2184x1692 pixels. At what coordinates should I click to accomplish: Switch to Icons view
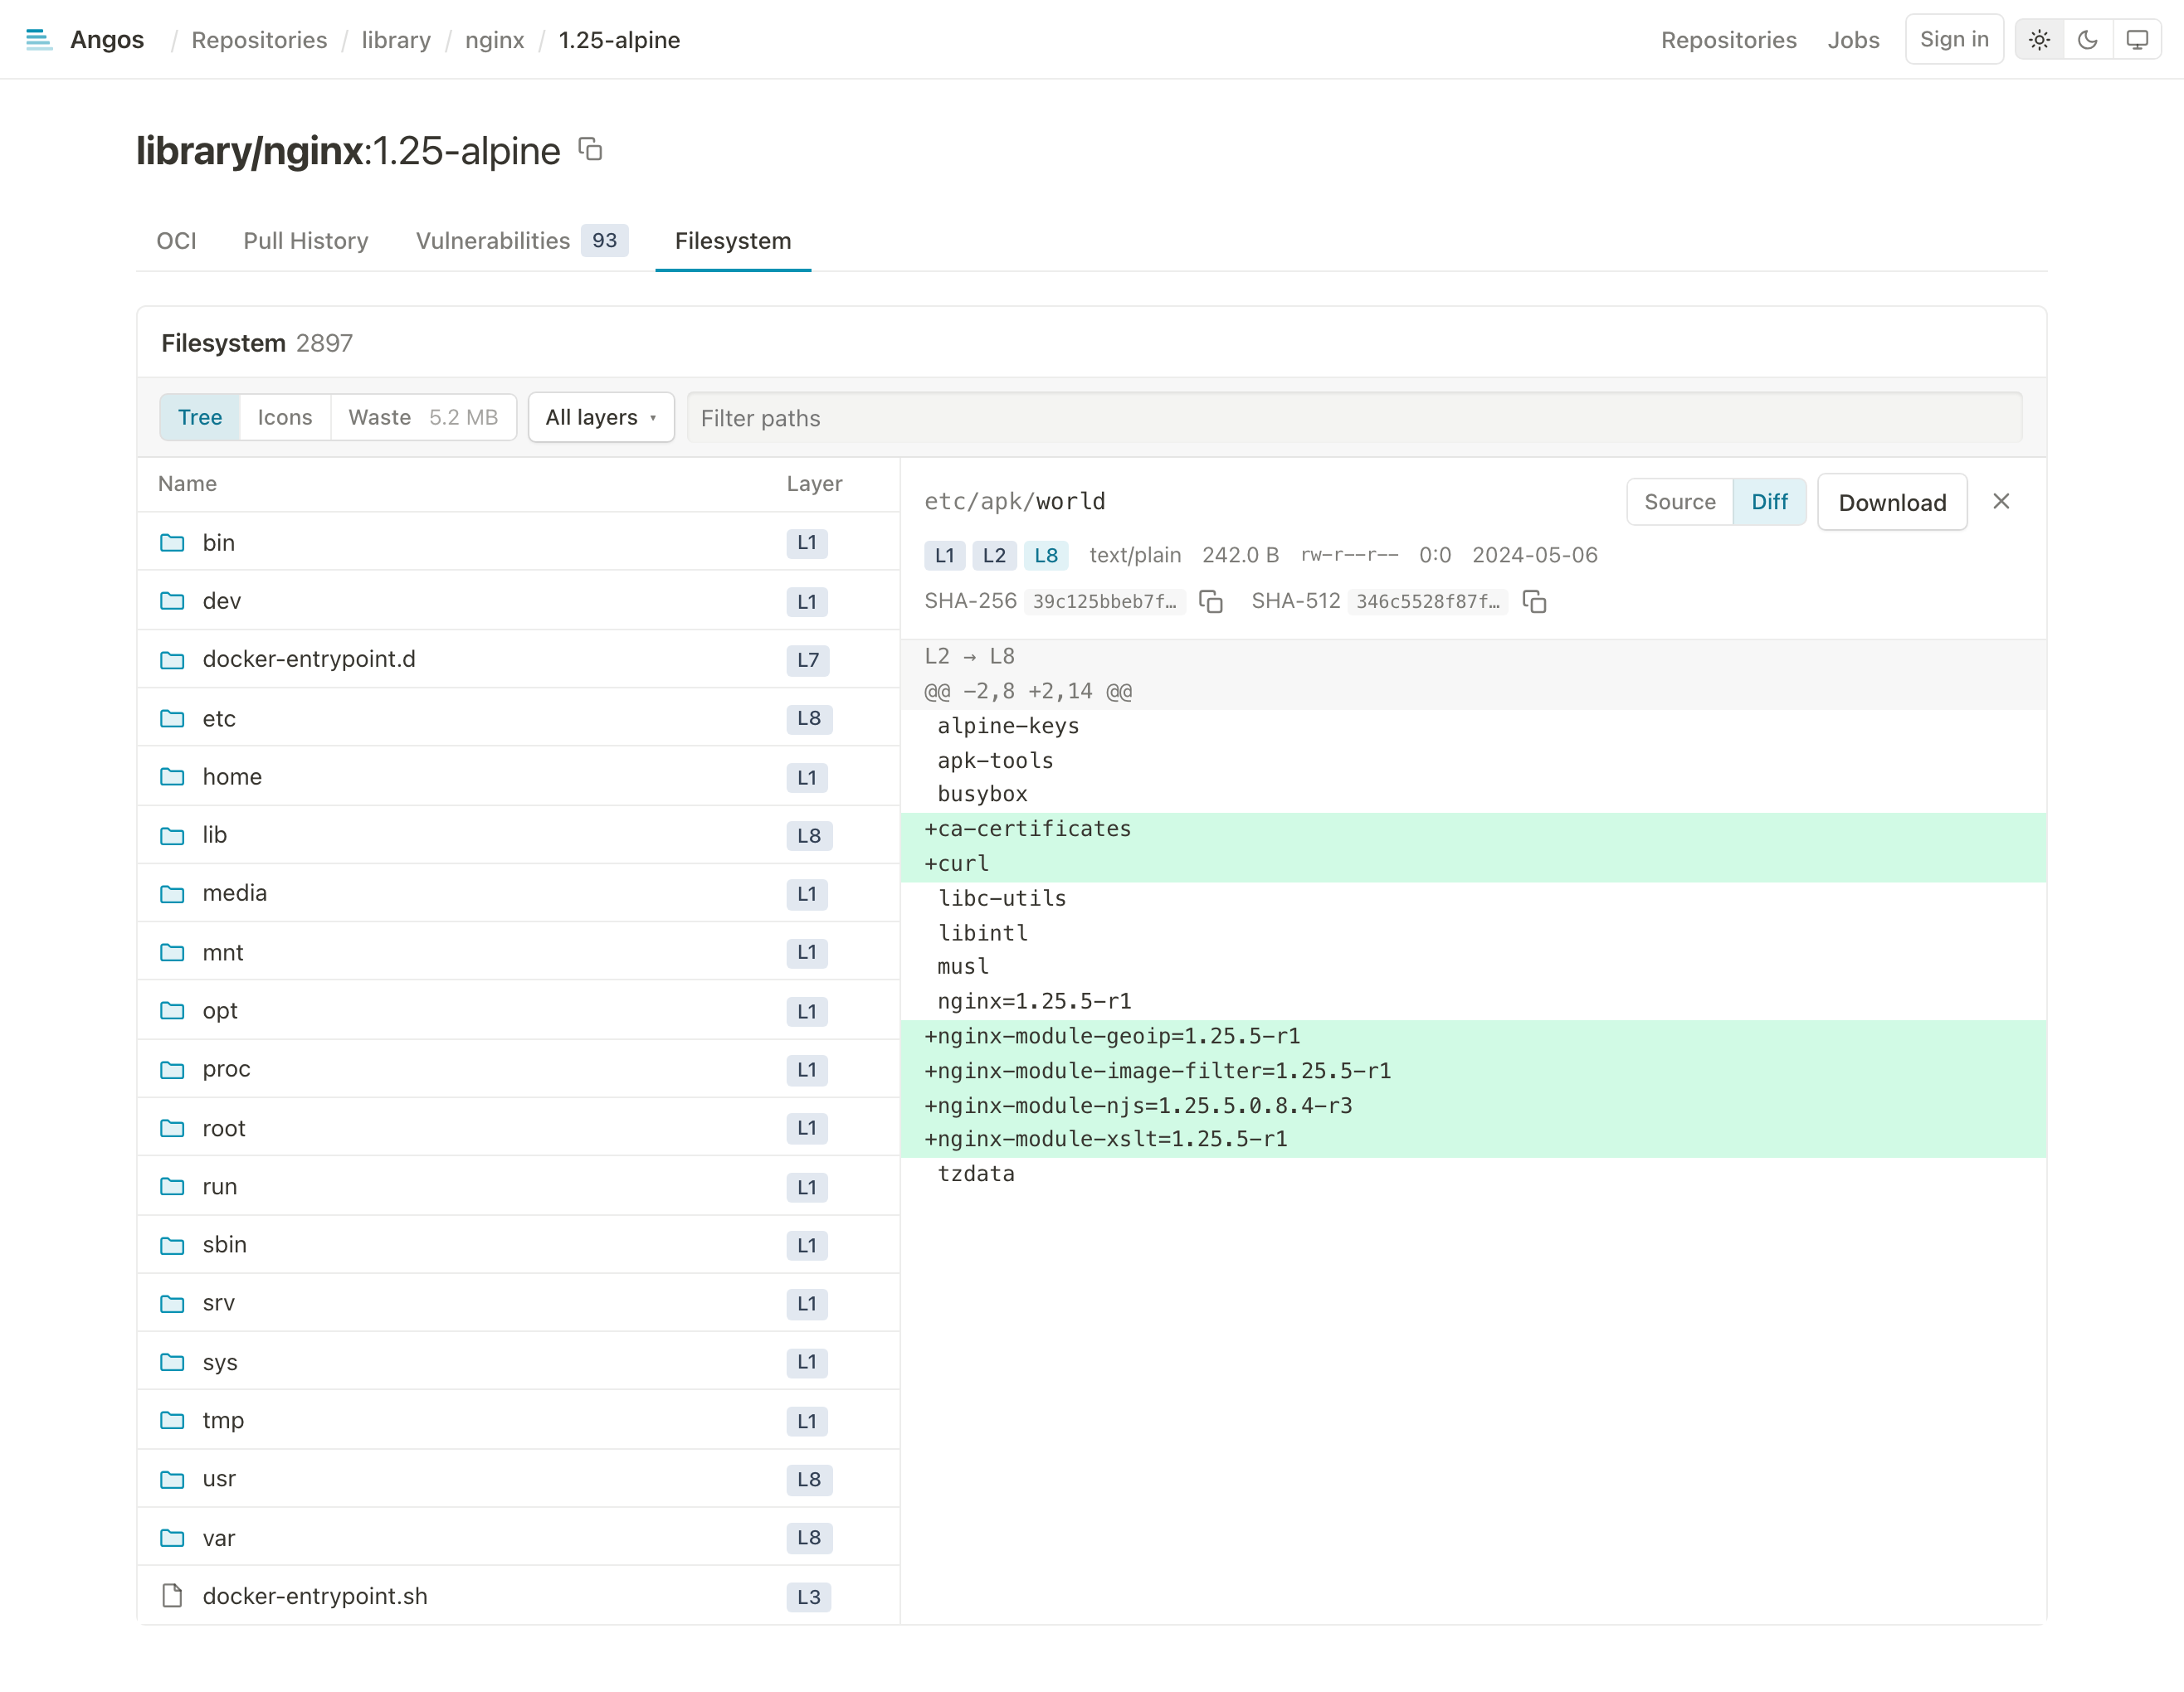(x=285, y=416)
